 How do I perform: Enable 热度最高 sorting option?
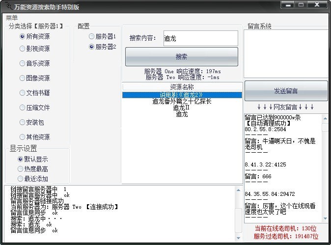coord(33,169)
